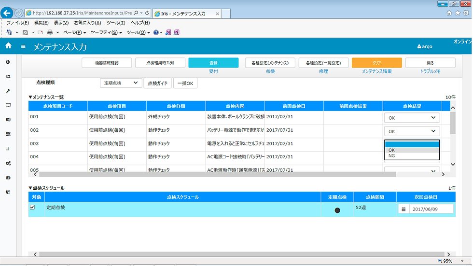Open the 表示(V) menu

coord(61,23)
